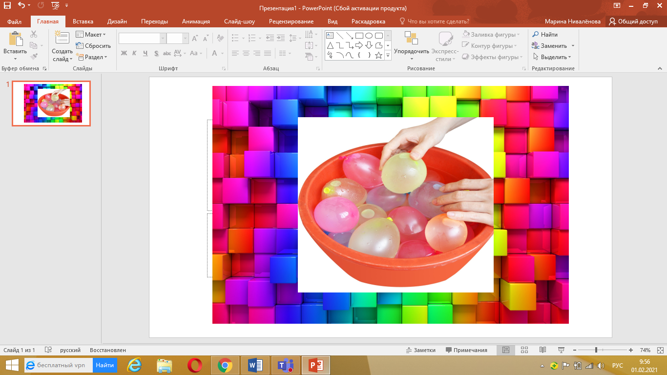Open Заметки notes pane
The image size is (667, 375).
point(420,350)
